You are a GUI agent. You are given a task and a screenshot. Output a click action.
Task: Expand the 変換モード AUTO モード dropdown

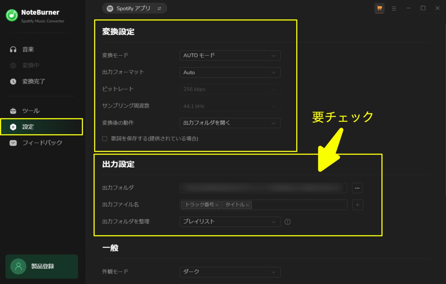click(230, 56)
